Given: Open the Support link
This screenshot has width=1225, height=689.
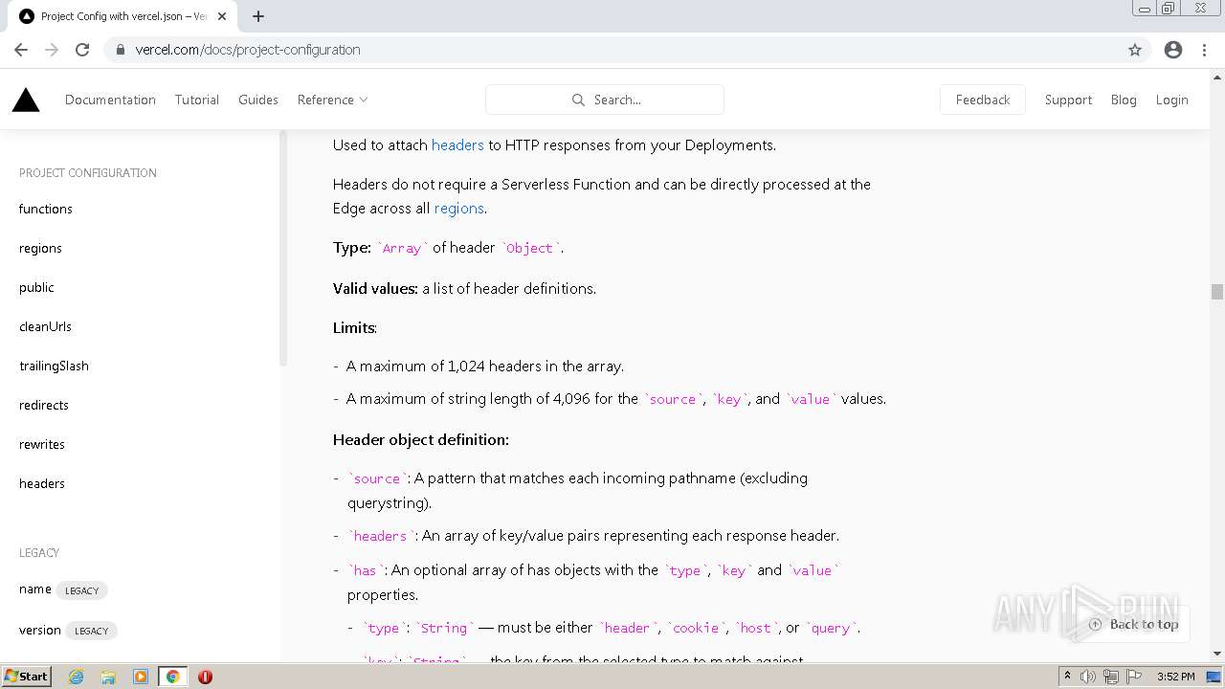Looking at the screenshot, I should pyautogui.click(x=1068, y=100).
